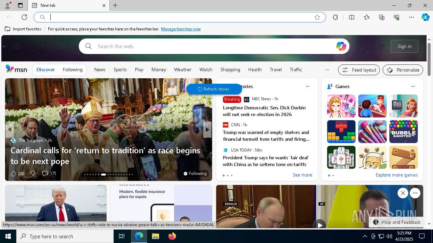The image size is (433, 243).
Task: Open video card more options ellipsis
Action: pyautogui.click(x=415, y=193)
